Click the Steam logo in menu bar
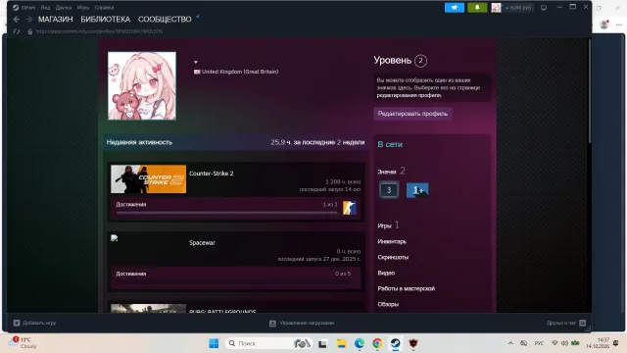627x353 pixels. coord(16,7)
